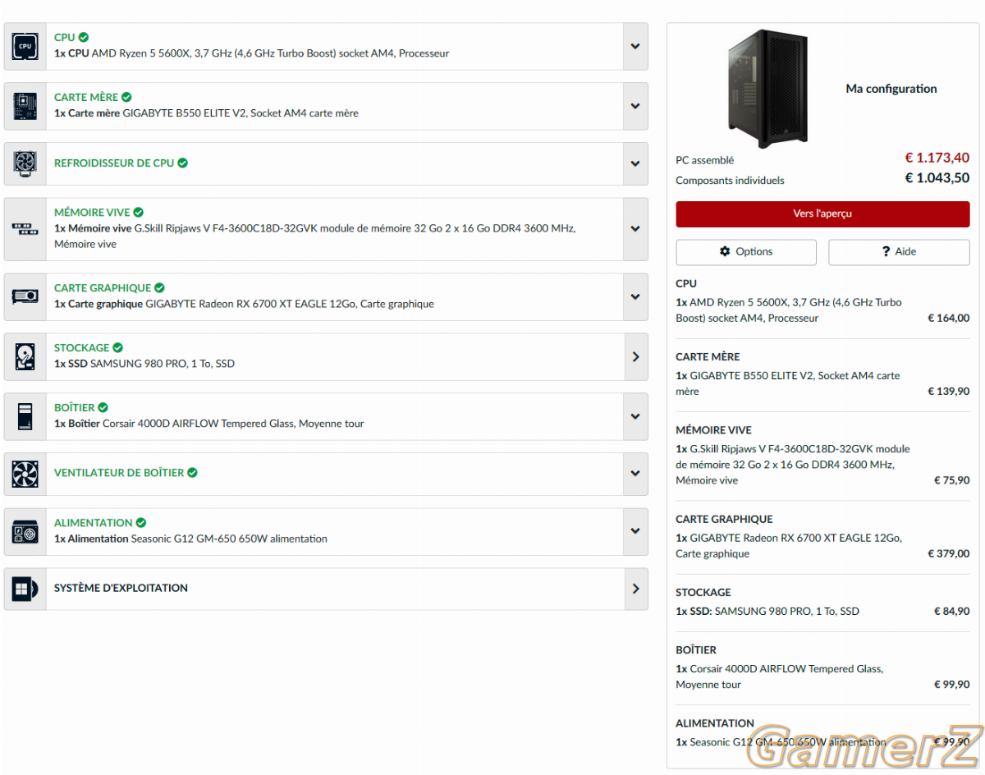Select the CARTE GRAPHIQUE heading
985x775 pixels.
pyautogui.click(x=103, y=287)
